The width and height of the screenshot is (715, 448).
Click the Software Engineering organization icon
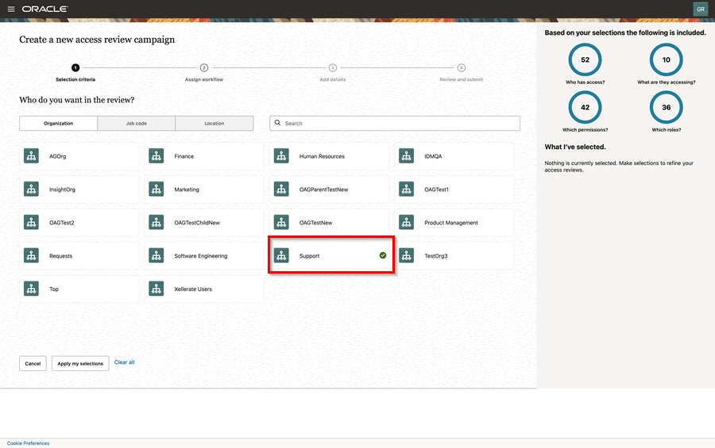click(x=157, y=256)
